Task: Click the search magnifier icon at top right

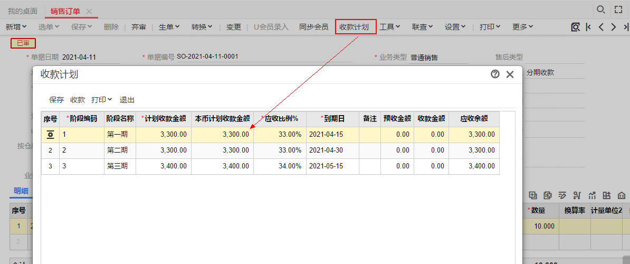Action: [600, 10]
